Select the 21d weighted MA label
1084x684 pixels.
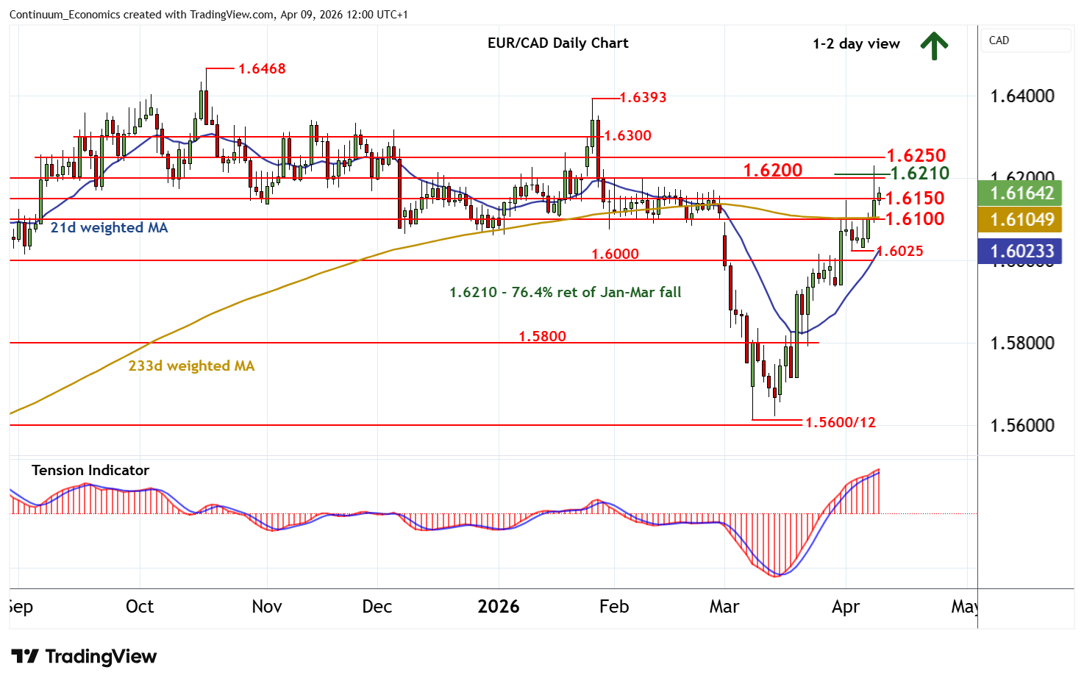click(x=109, y=228)
